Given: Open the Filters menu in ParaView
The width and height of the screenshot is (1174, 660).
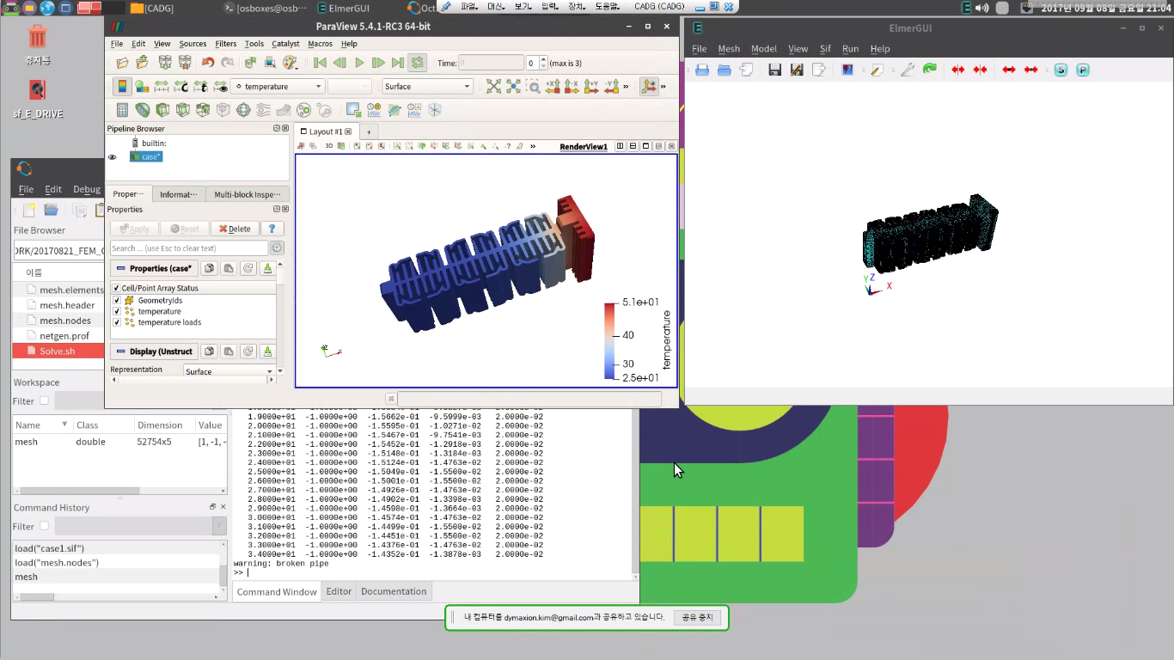Looking at the screenshot, I should click(x=226, y=44).
